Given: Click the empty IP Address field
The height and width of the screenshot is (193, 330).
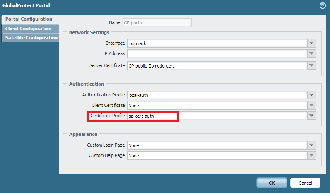Looking at the screenshot, I should [x=217, y=53].
